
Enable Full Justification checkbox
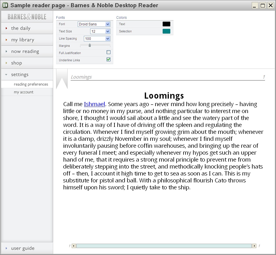click(109, 52)
